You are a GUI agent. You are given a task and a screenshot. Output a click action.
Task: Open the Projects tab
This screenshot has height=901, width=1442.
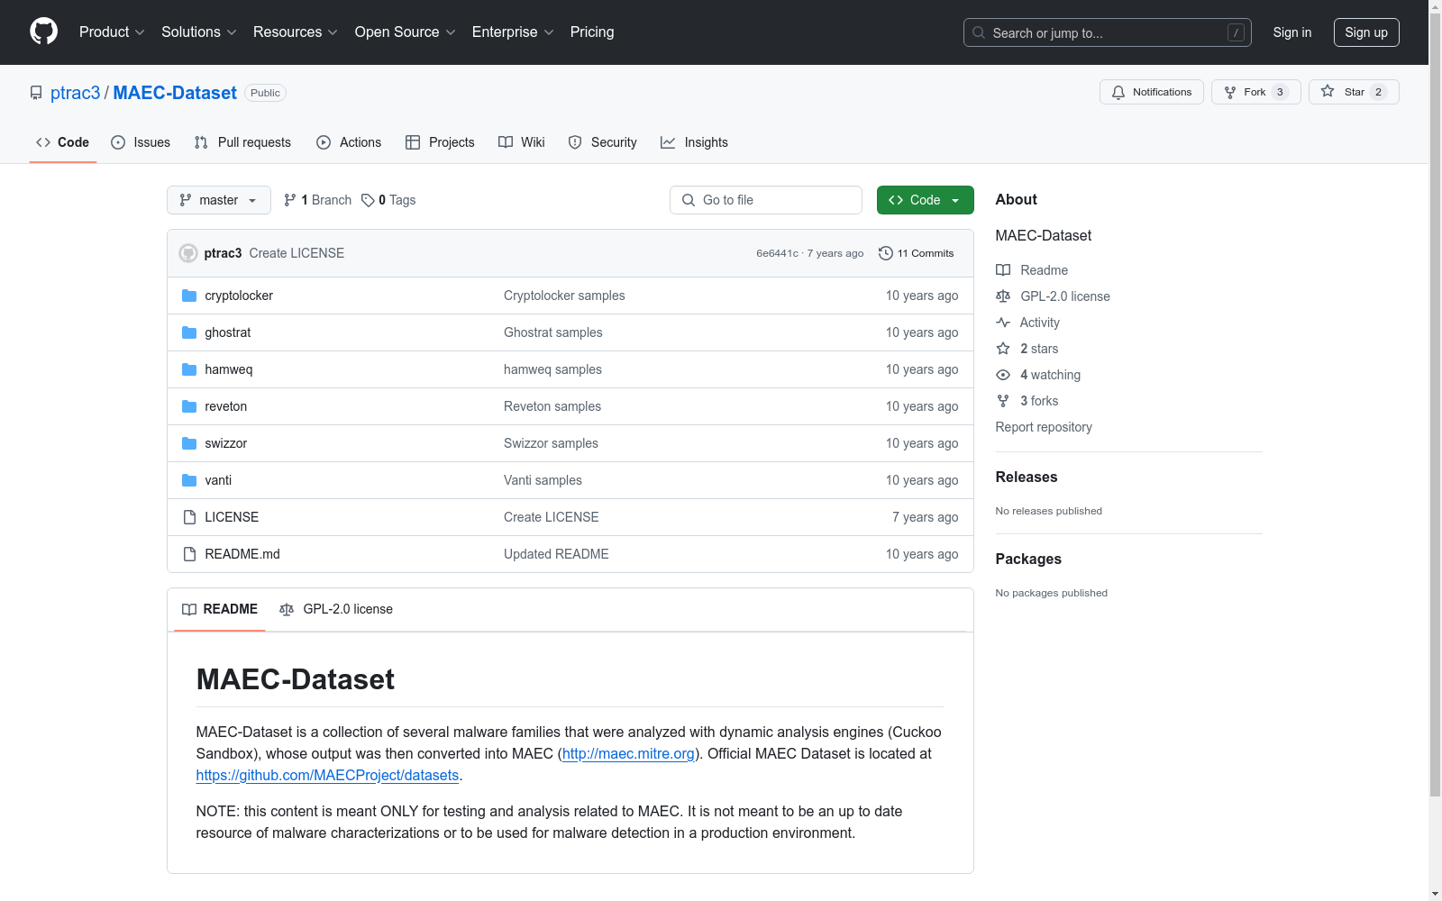pyautogui.click(x=440, y=142)
